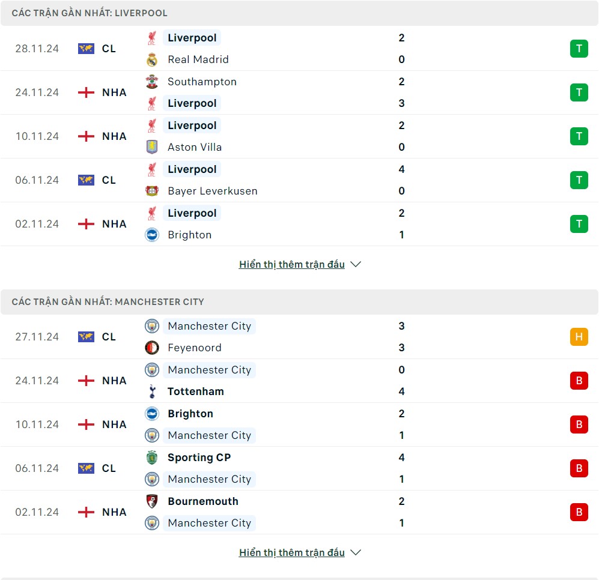Click the Aston Villa club crest
Screen dimensions: 599x580
tap(152, 147)
